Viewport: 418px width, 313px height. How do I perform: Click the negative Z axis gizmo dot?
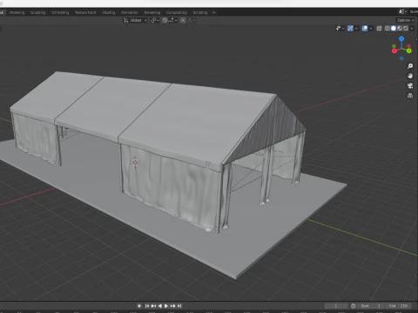(x=401, y=58)
